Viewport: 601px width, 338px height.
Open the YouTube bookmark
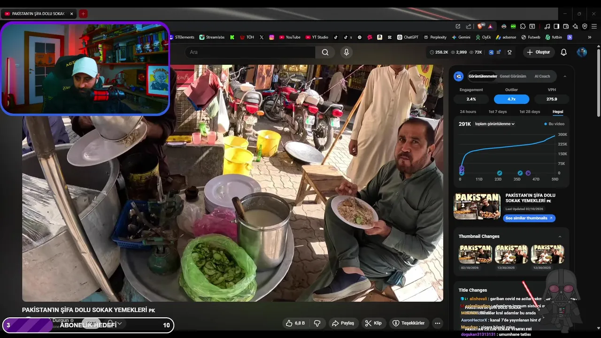290,37
